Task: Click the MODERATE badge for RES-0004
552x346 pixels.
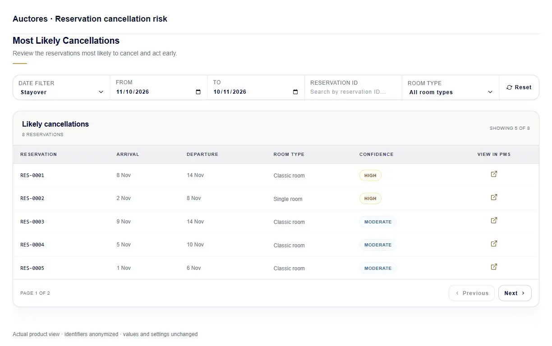Action: coord(378,245)
